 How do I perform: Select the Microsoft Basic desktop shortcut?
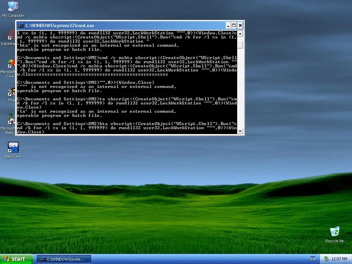coord(8,124)
